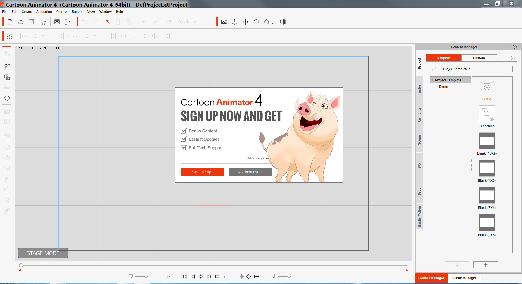Close the Content Manager panel

point(515,47)
